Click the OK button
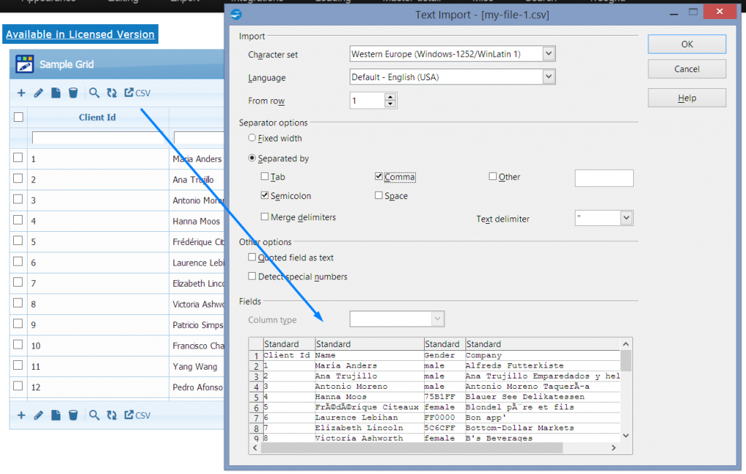The width and height of the screenshot is (746, 474). click(686, 44)
